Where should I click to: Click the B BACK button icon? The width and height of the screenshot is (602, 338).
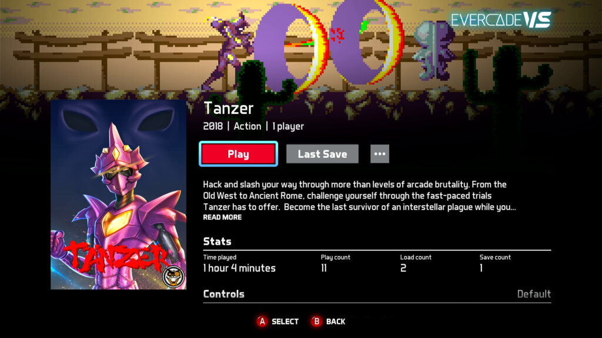pos(316,322)
